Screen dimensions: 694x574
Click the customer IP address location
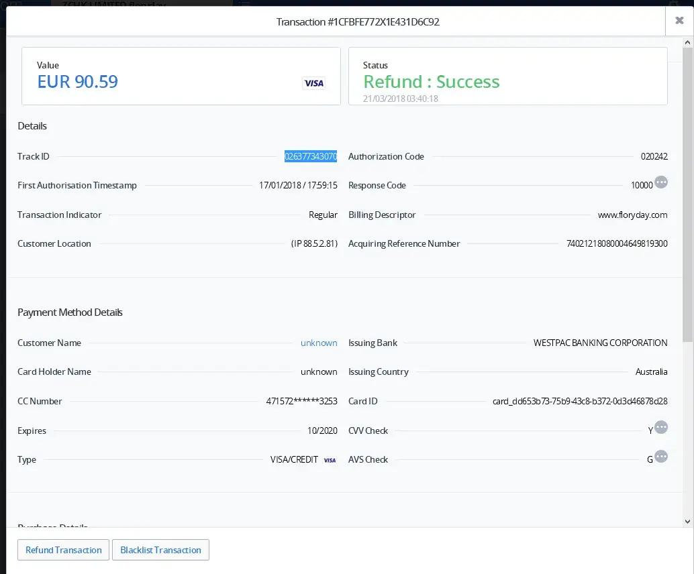coord(314,244)
